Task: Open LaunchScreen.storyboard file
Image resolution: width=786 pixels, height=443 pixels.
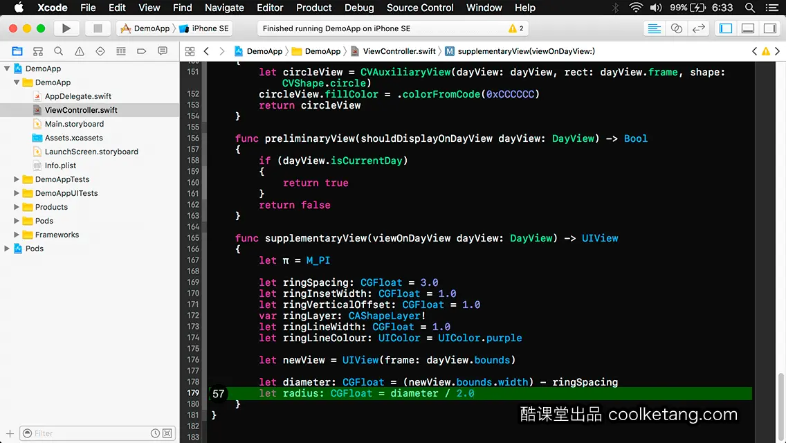Action: pos(91,152)
